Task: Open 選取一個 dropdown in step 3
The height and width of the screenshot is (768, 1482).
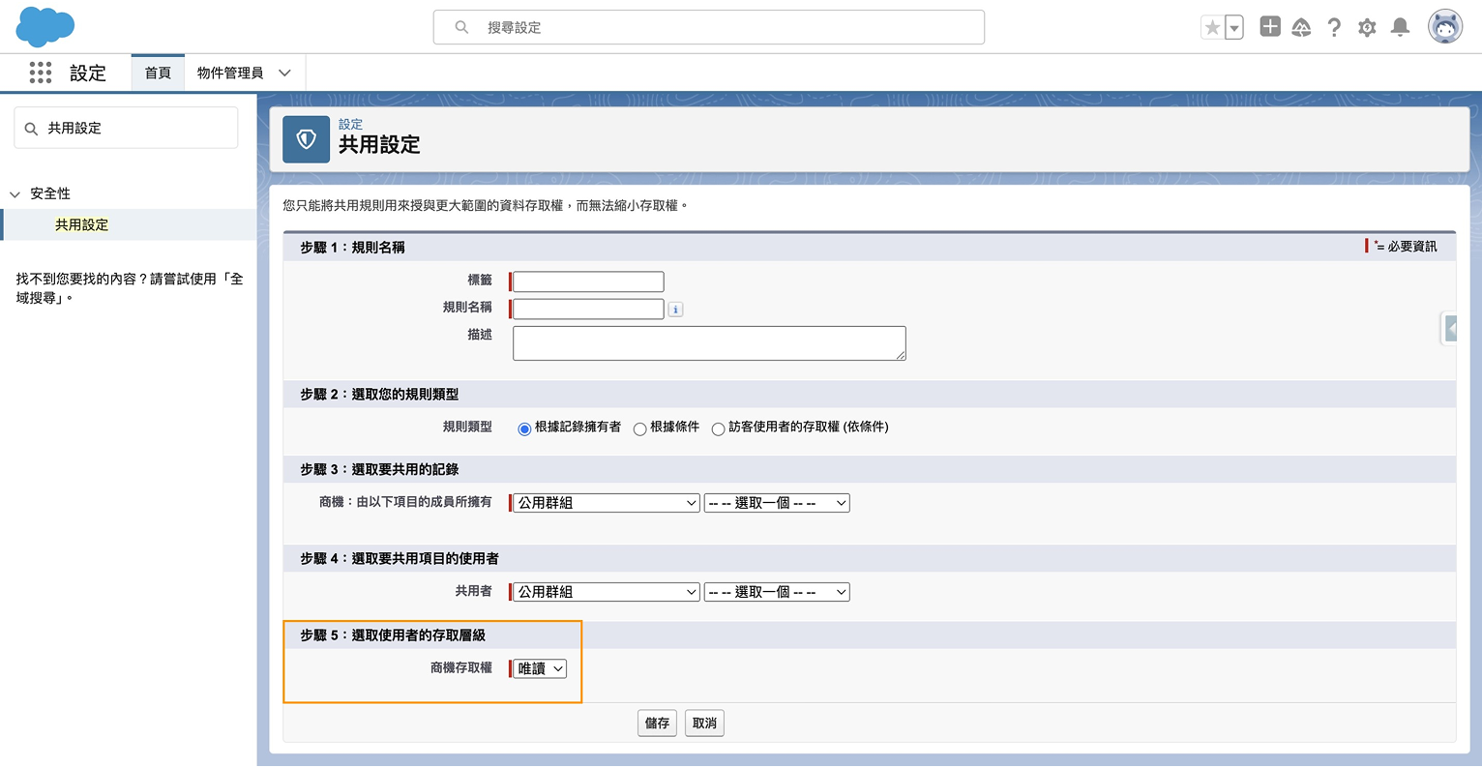Action: pyautogui.click(x=777, y=503)
